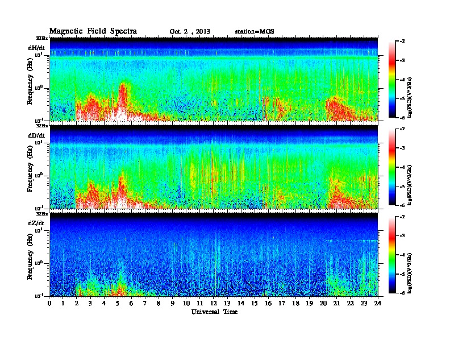Click the 10^0 frequency tick of dZ/dt panel
This screenshot has width=450, height=348.
tap(39, 263)
